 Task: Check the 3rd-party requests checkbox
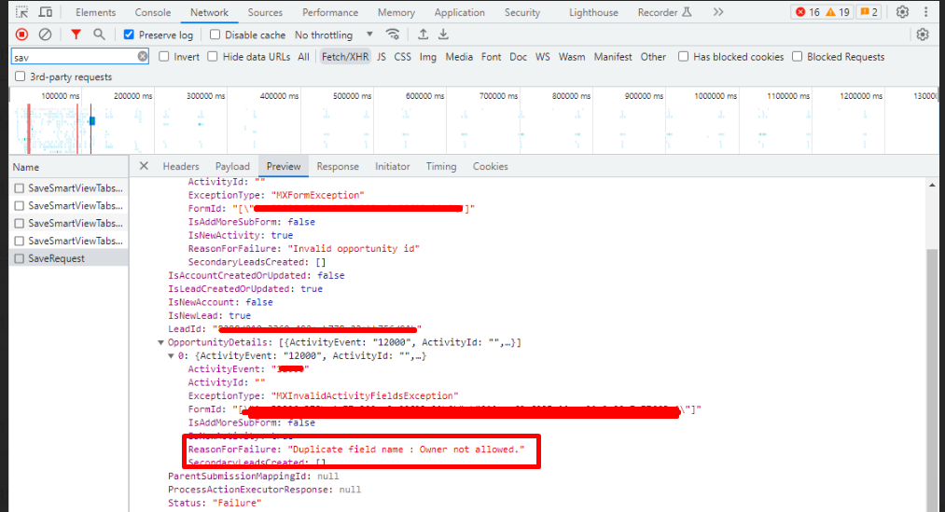(21, 77)
